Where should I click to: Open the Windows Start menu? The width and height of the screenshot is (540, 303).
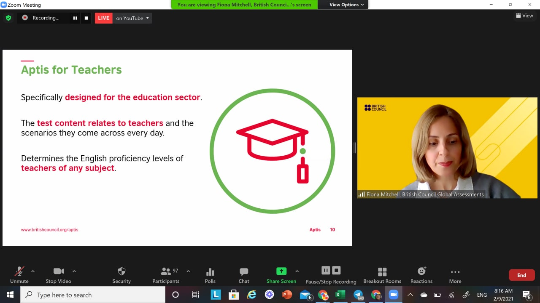pyautogui.click(x=10, y=295)
